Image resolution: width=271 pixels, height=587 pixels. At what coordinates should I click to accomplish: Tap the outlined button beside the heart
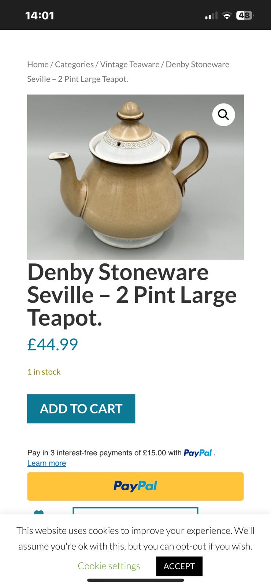(135, 511)
